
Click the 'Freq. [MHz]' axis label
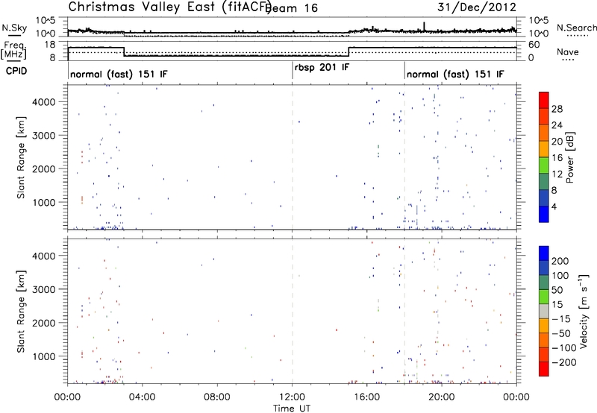point(13,50)
